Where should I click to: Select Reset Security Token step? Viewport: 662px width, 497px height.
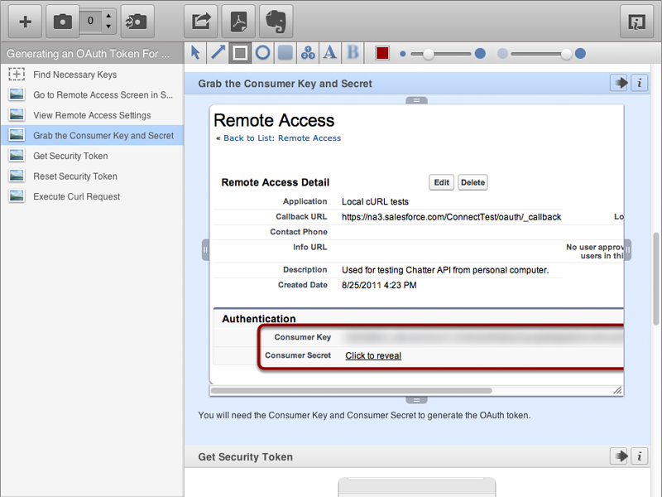click(92, 176)
